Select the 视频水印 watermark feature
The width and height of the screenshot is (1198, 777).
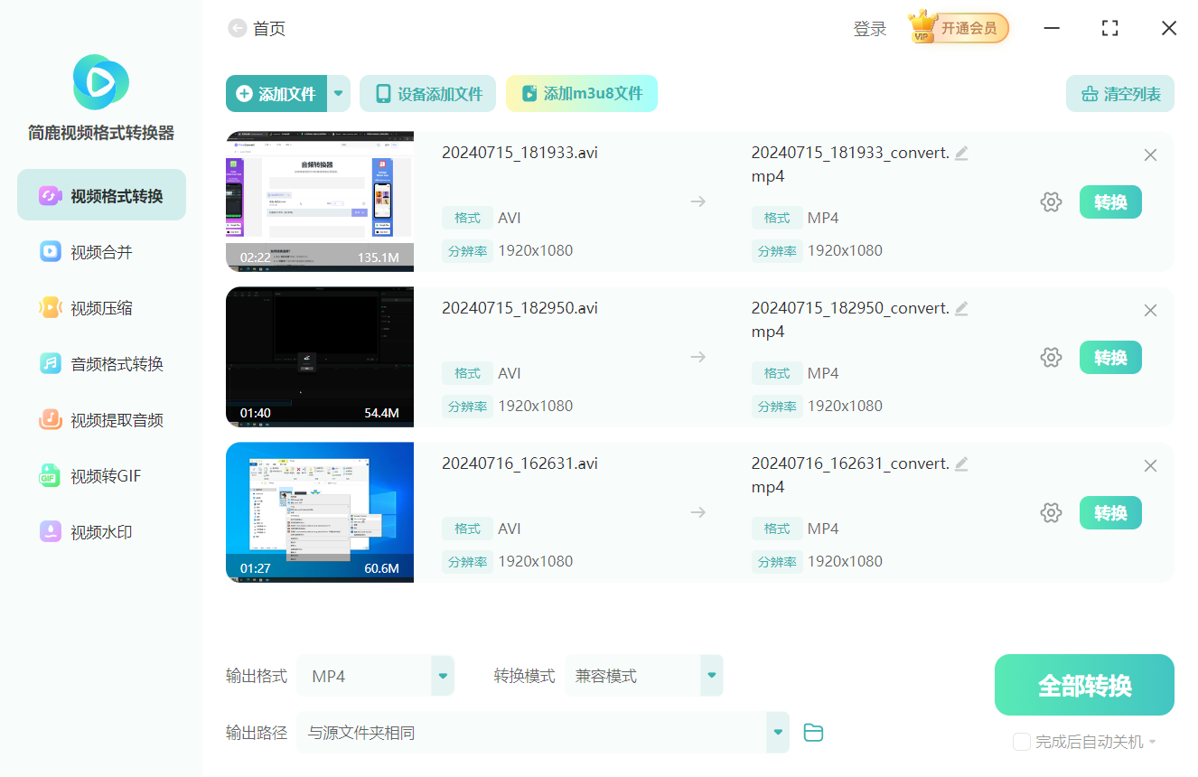pos(100,531)
